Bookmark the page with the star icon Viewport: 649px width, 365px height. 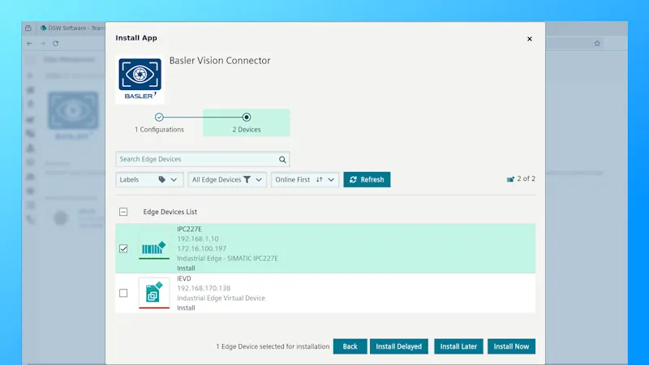point(597,44)
